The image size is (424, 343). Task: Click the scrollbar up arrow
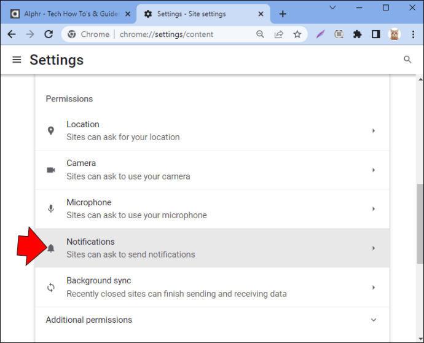[x=420, y=79]
